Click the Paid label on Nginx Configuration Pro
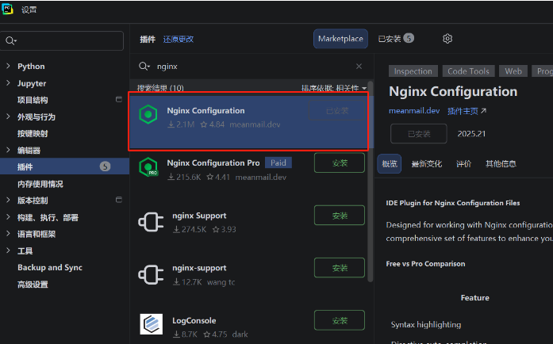 pyautogui.click(x=278, y=162)
